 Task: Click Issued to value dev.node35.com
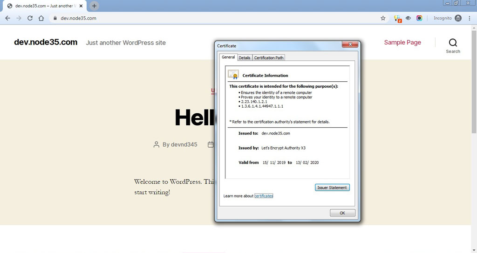(x=276, y=133)
